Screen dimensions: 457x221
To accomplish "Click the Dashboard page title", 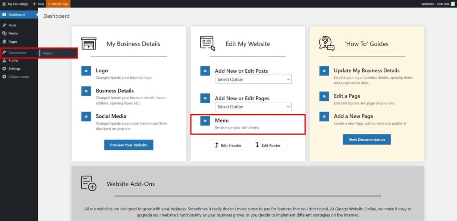I will [57, 16].
